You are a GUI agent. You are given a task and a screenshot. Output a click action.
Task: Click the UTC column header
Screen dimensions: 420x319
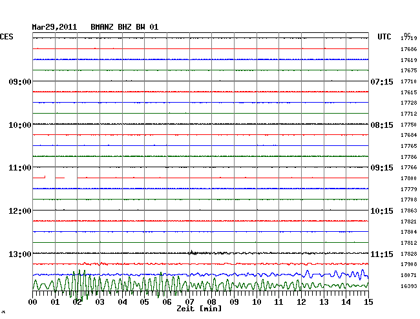click(384, 37)
